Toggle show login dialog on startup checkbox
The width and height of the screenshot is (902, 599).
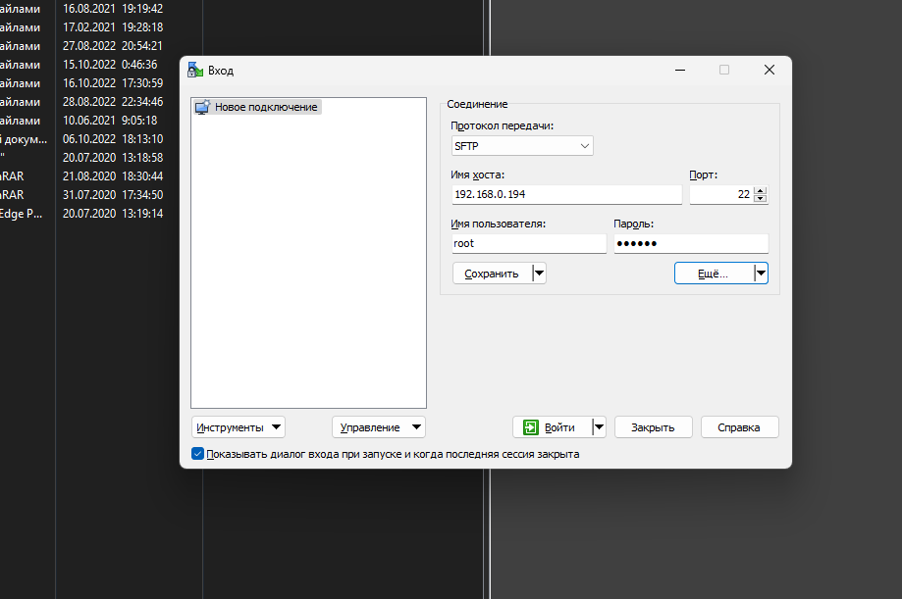click(x=198, y=454)
